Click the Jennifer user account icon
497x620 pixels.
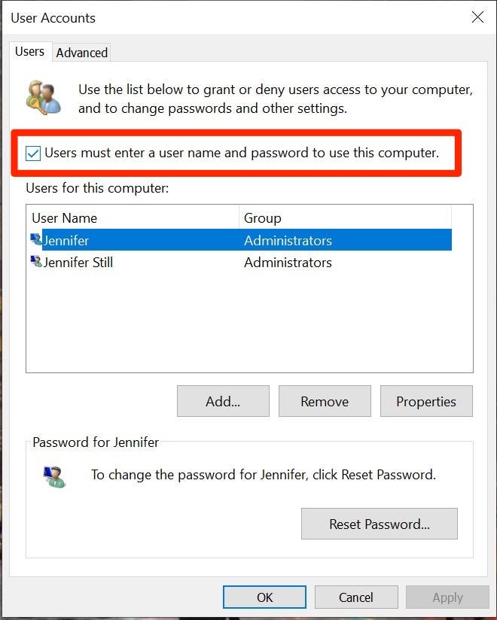pyautogui.click(x=36, y=240)
